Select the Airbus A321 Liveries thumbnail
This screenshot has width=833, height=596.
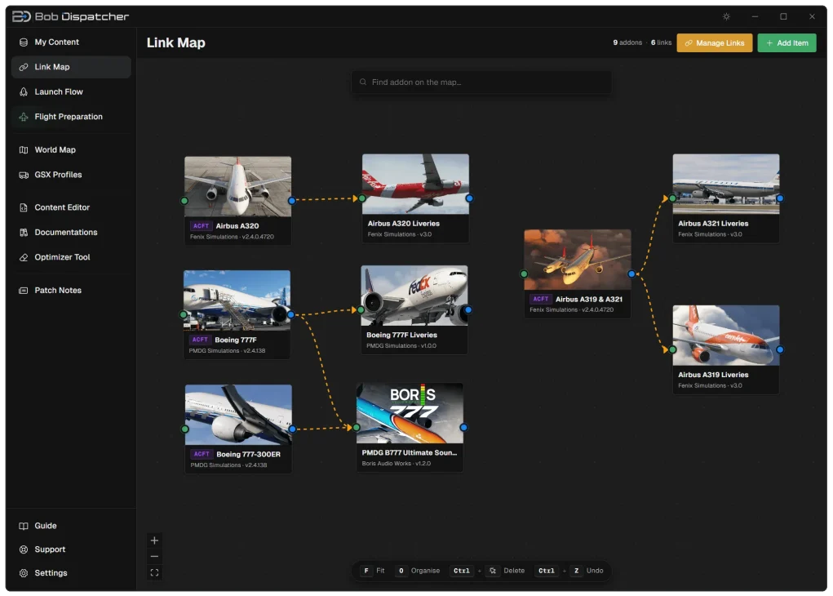click(x=726, y=184)
